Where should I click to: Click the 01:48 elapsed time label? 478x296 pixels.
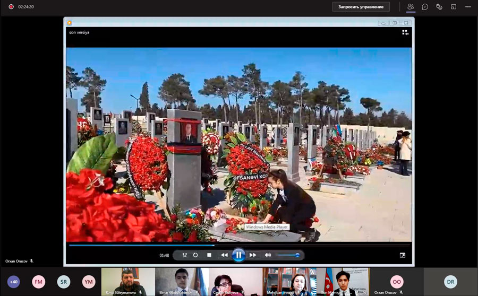(x=164, y=255)
